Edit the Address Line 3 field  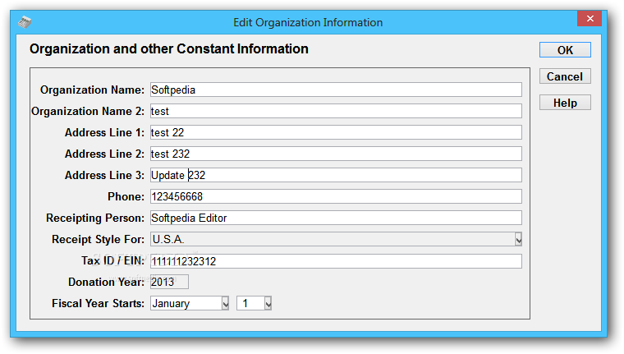tap(336, 175)
